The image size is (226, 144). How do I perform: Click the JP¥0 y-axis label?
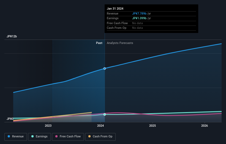[x=10, y=119]
